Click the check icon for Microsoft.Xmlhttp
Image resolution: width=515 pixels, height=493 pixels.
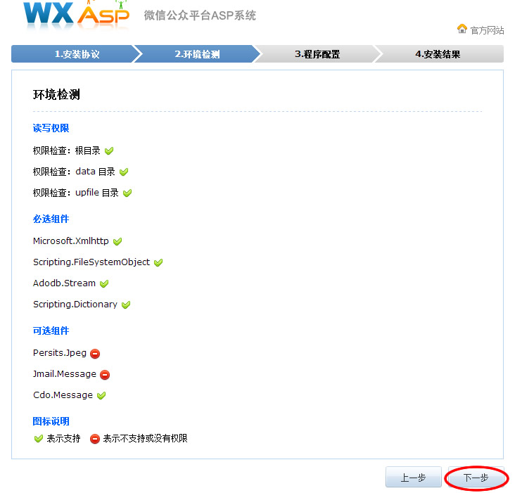pyautogui.click(x=117, y=241)
